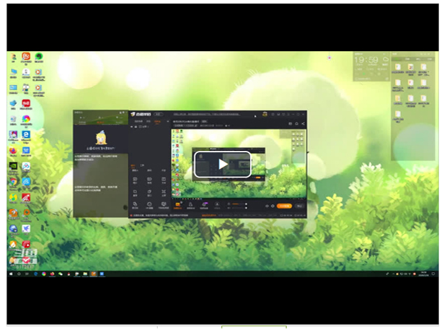Open the notification center on the taskbar
Viewport: 447px width, 332px height.
point(433,274)
